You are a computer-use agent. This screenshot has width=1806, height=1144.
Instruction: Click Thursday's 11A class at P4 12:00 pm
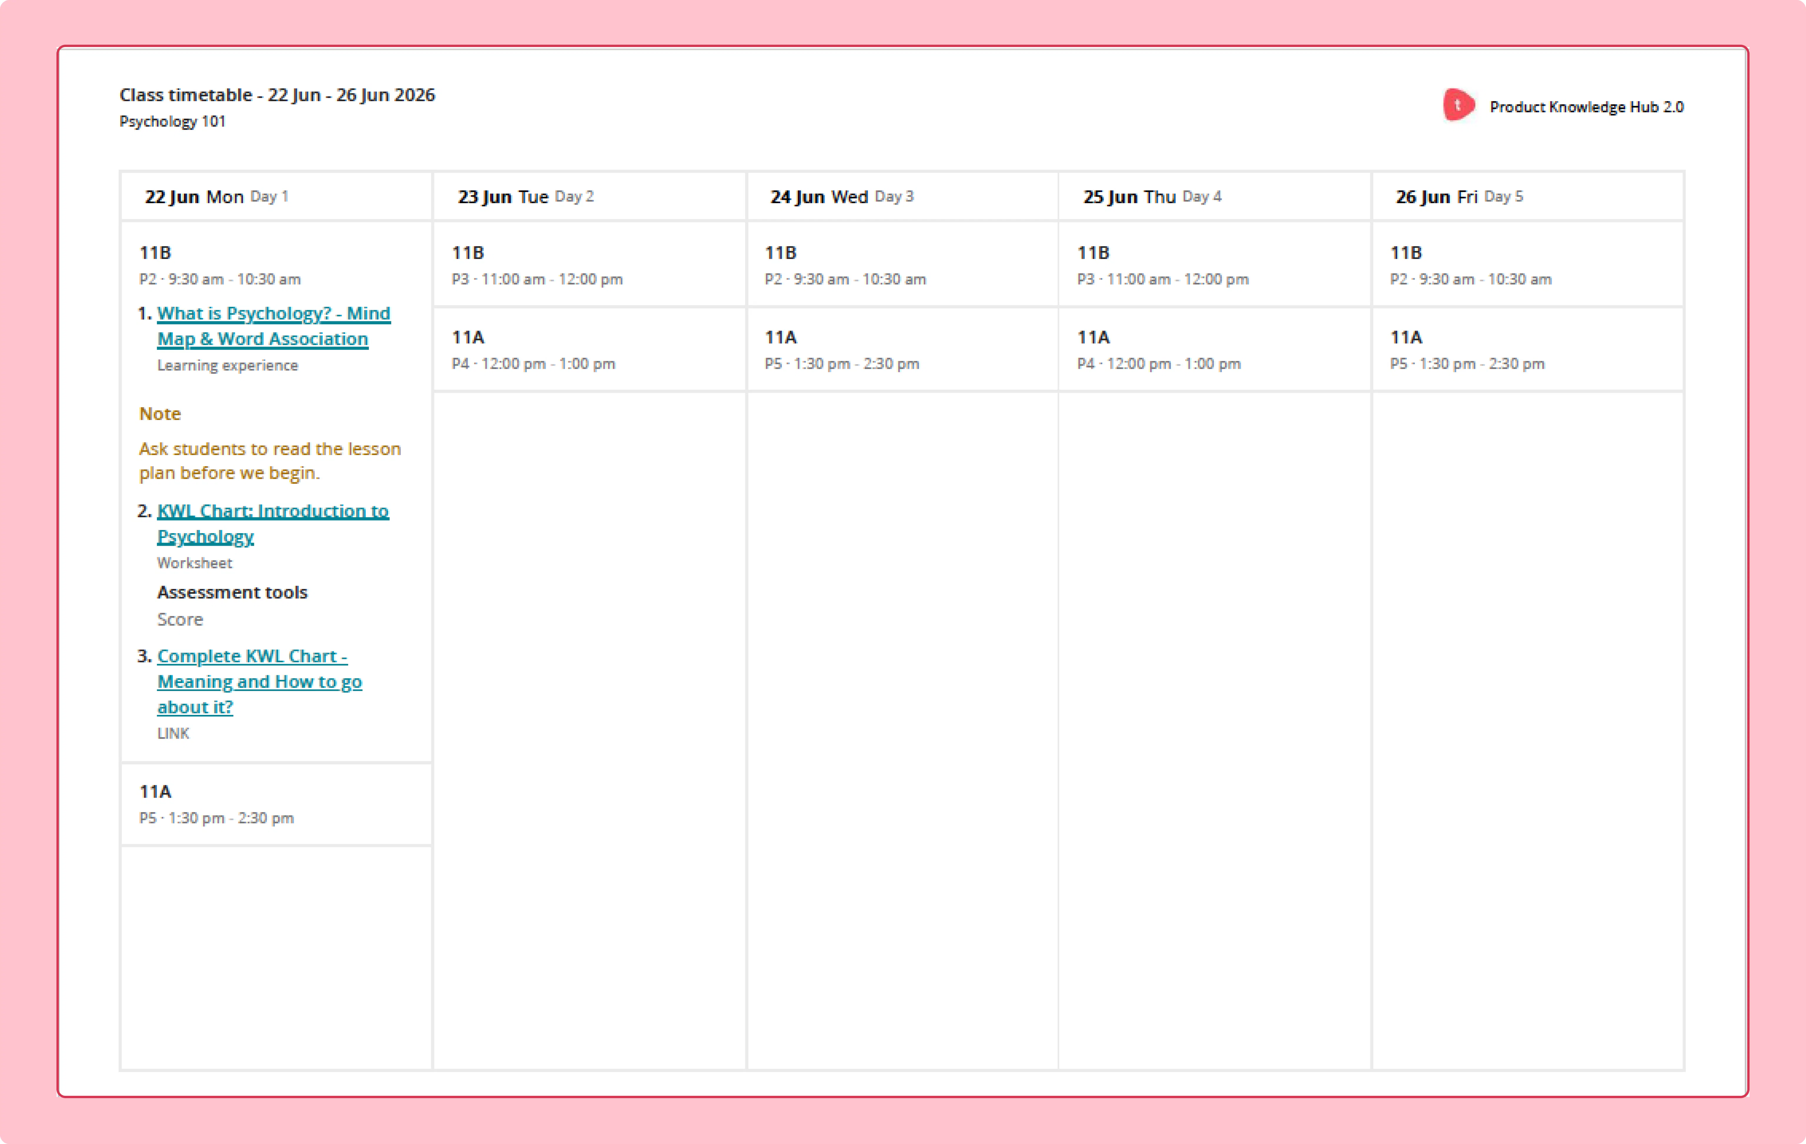click(1215, 349)
